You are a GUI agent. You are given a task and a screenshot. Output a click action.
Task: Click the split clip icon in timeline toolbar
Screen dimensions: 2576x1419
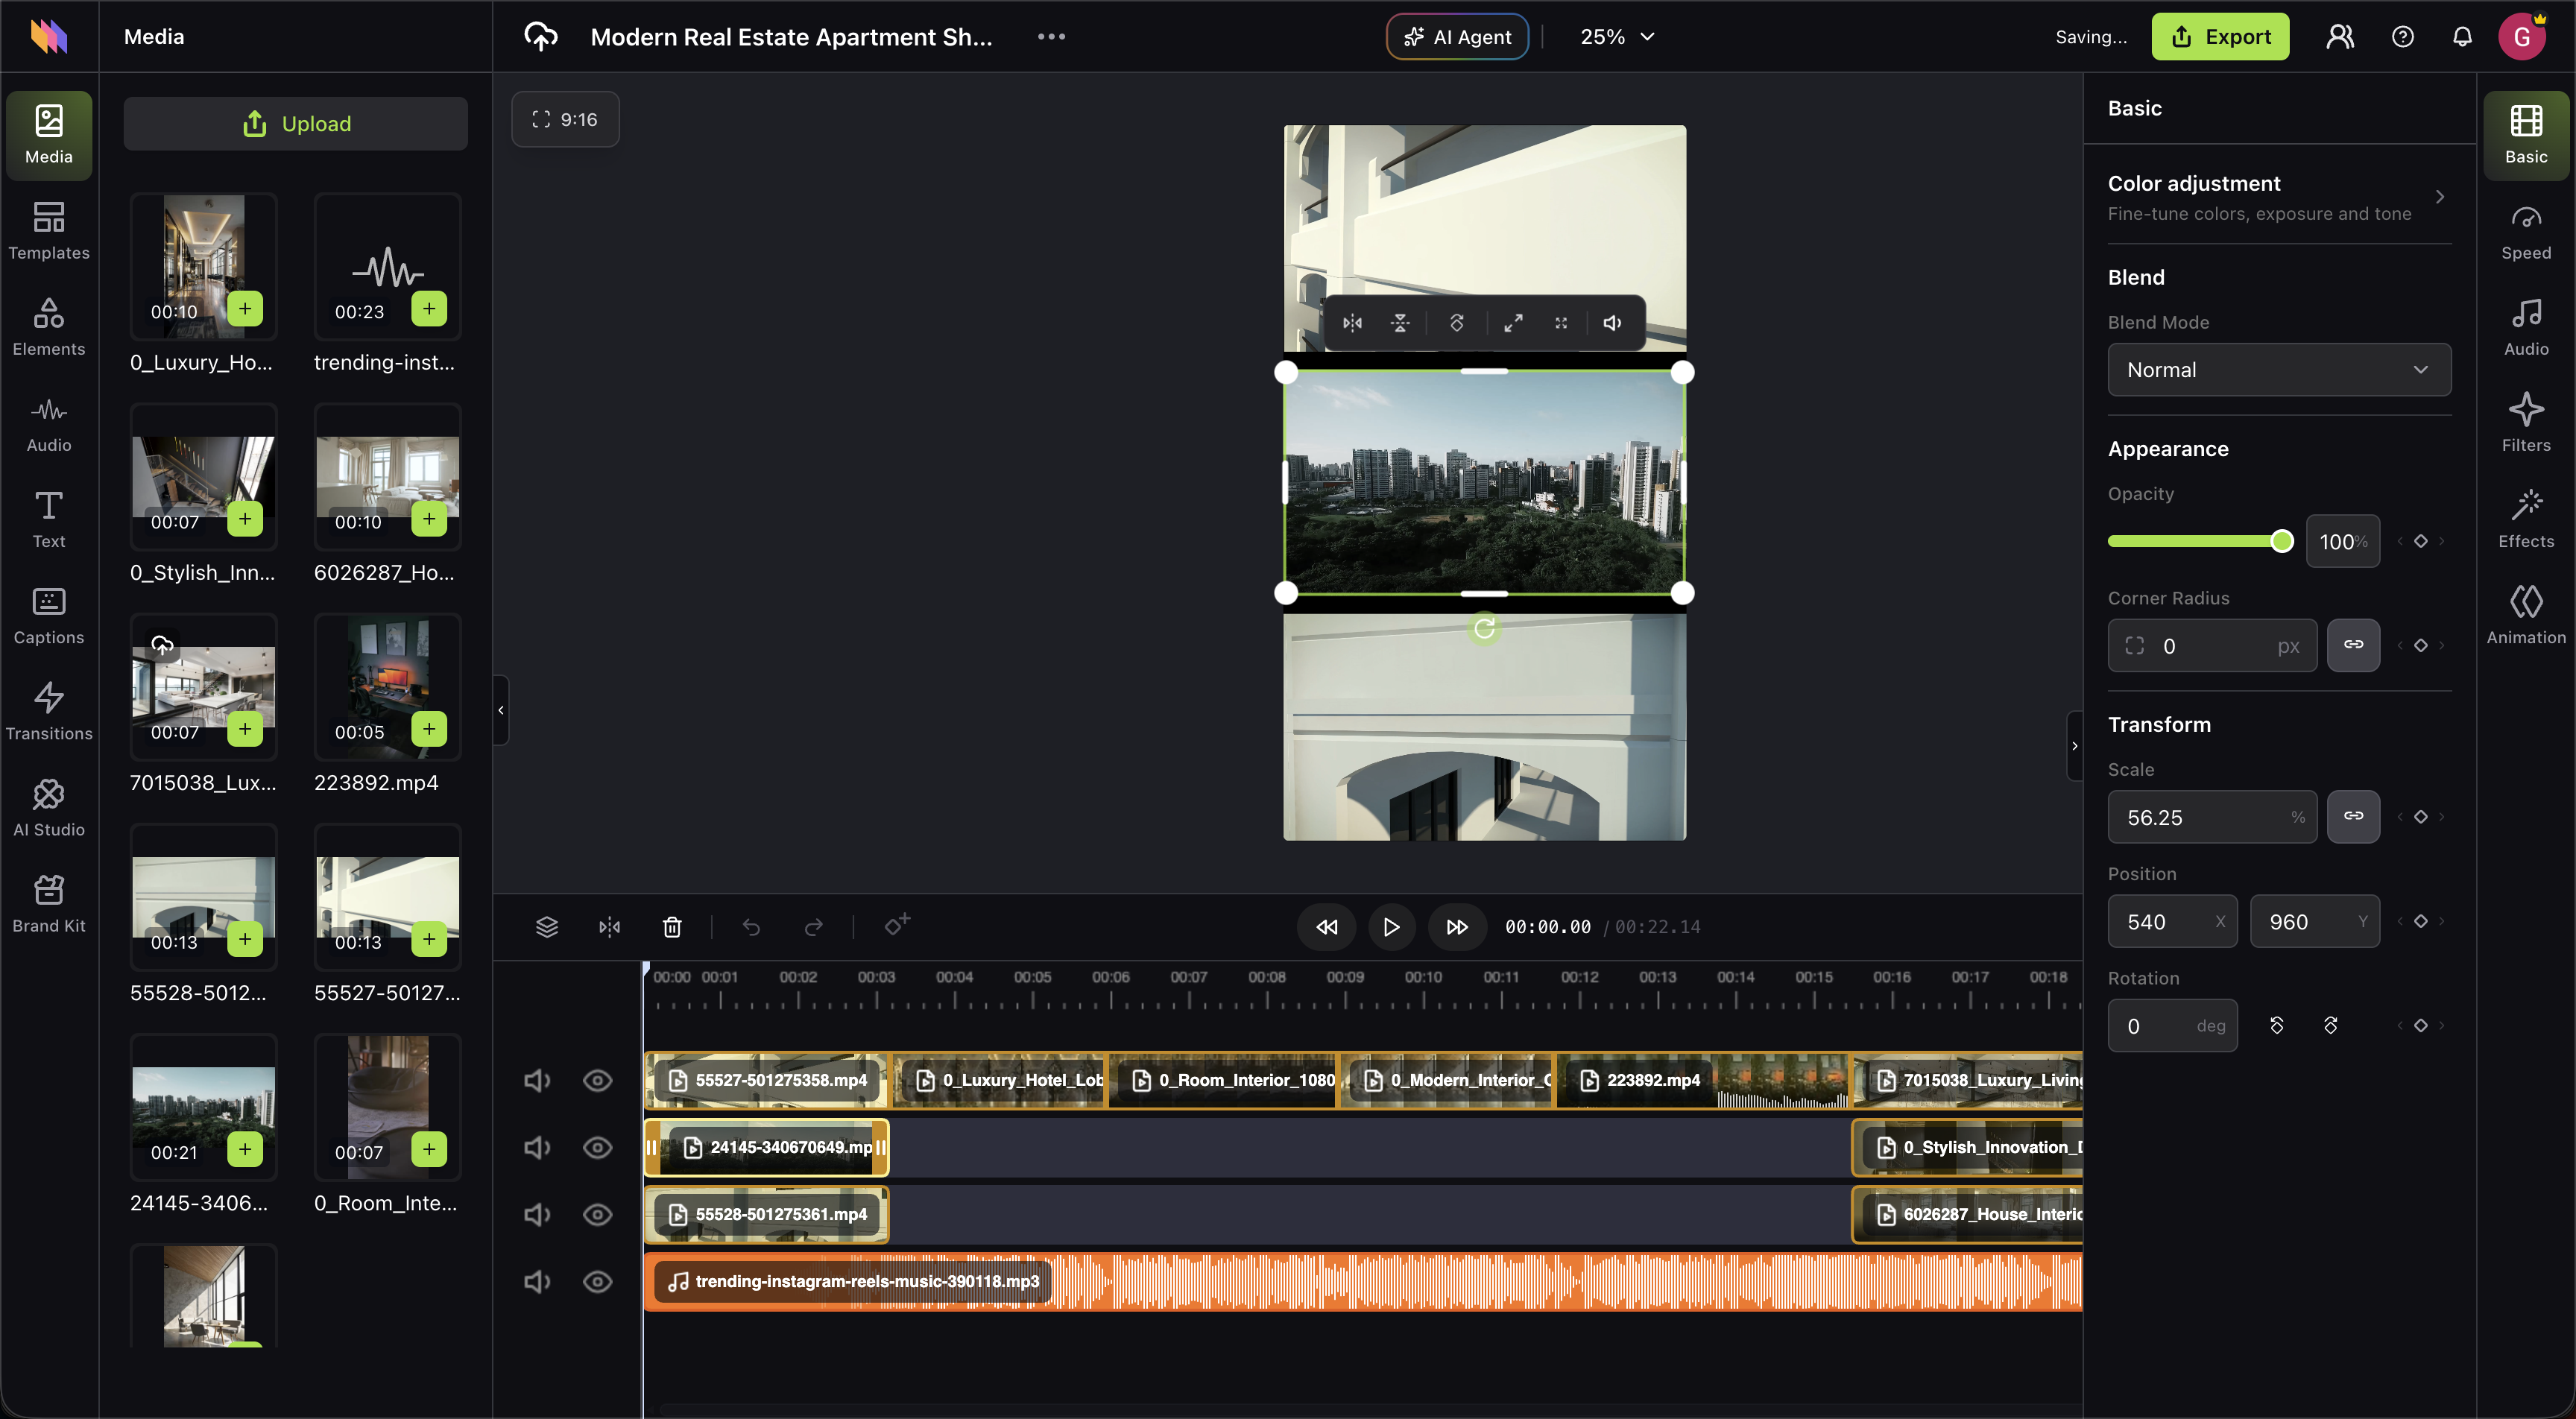609,927
